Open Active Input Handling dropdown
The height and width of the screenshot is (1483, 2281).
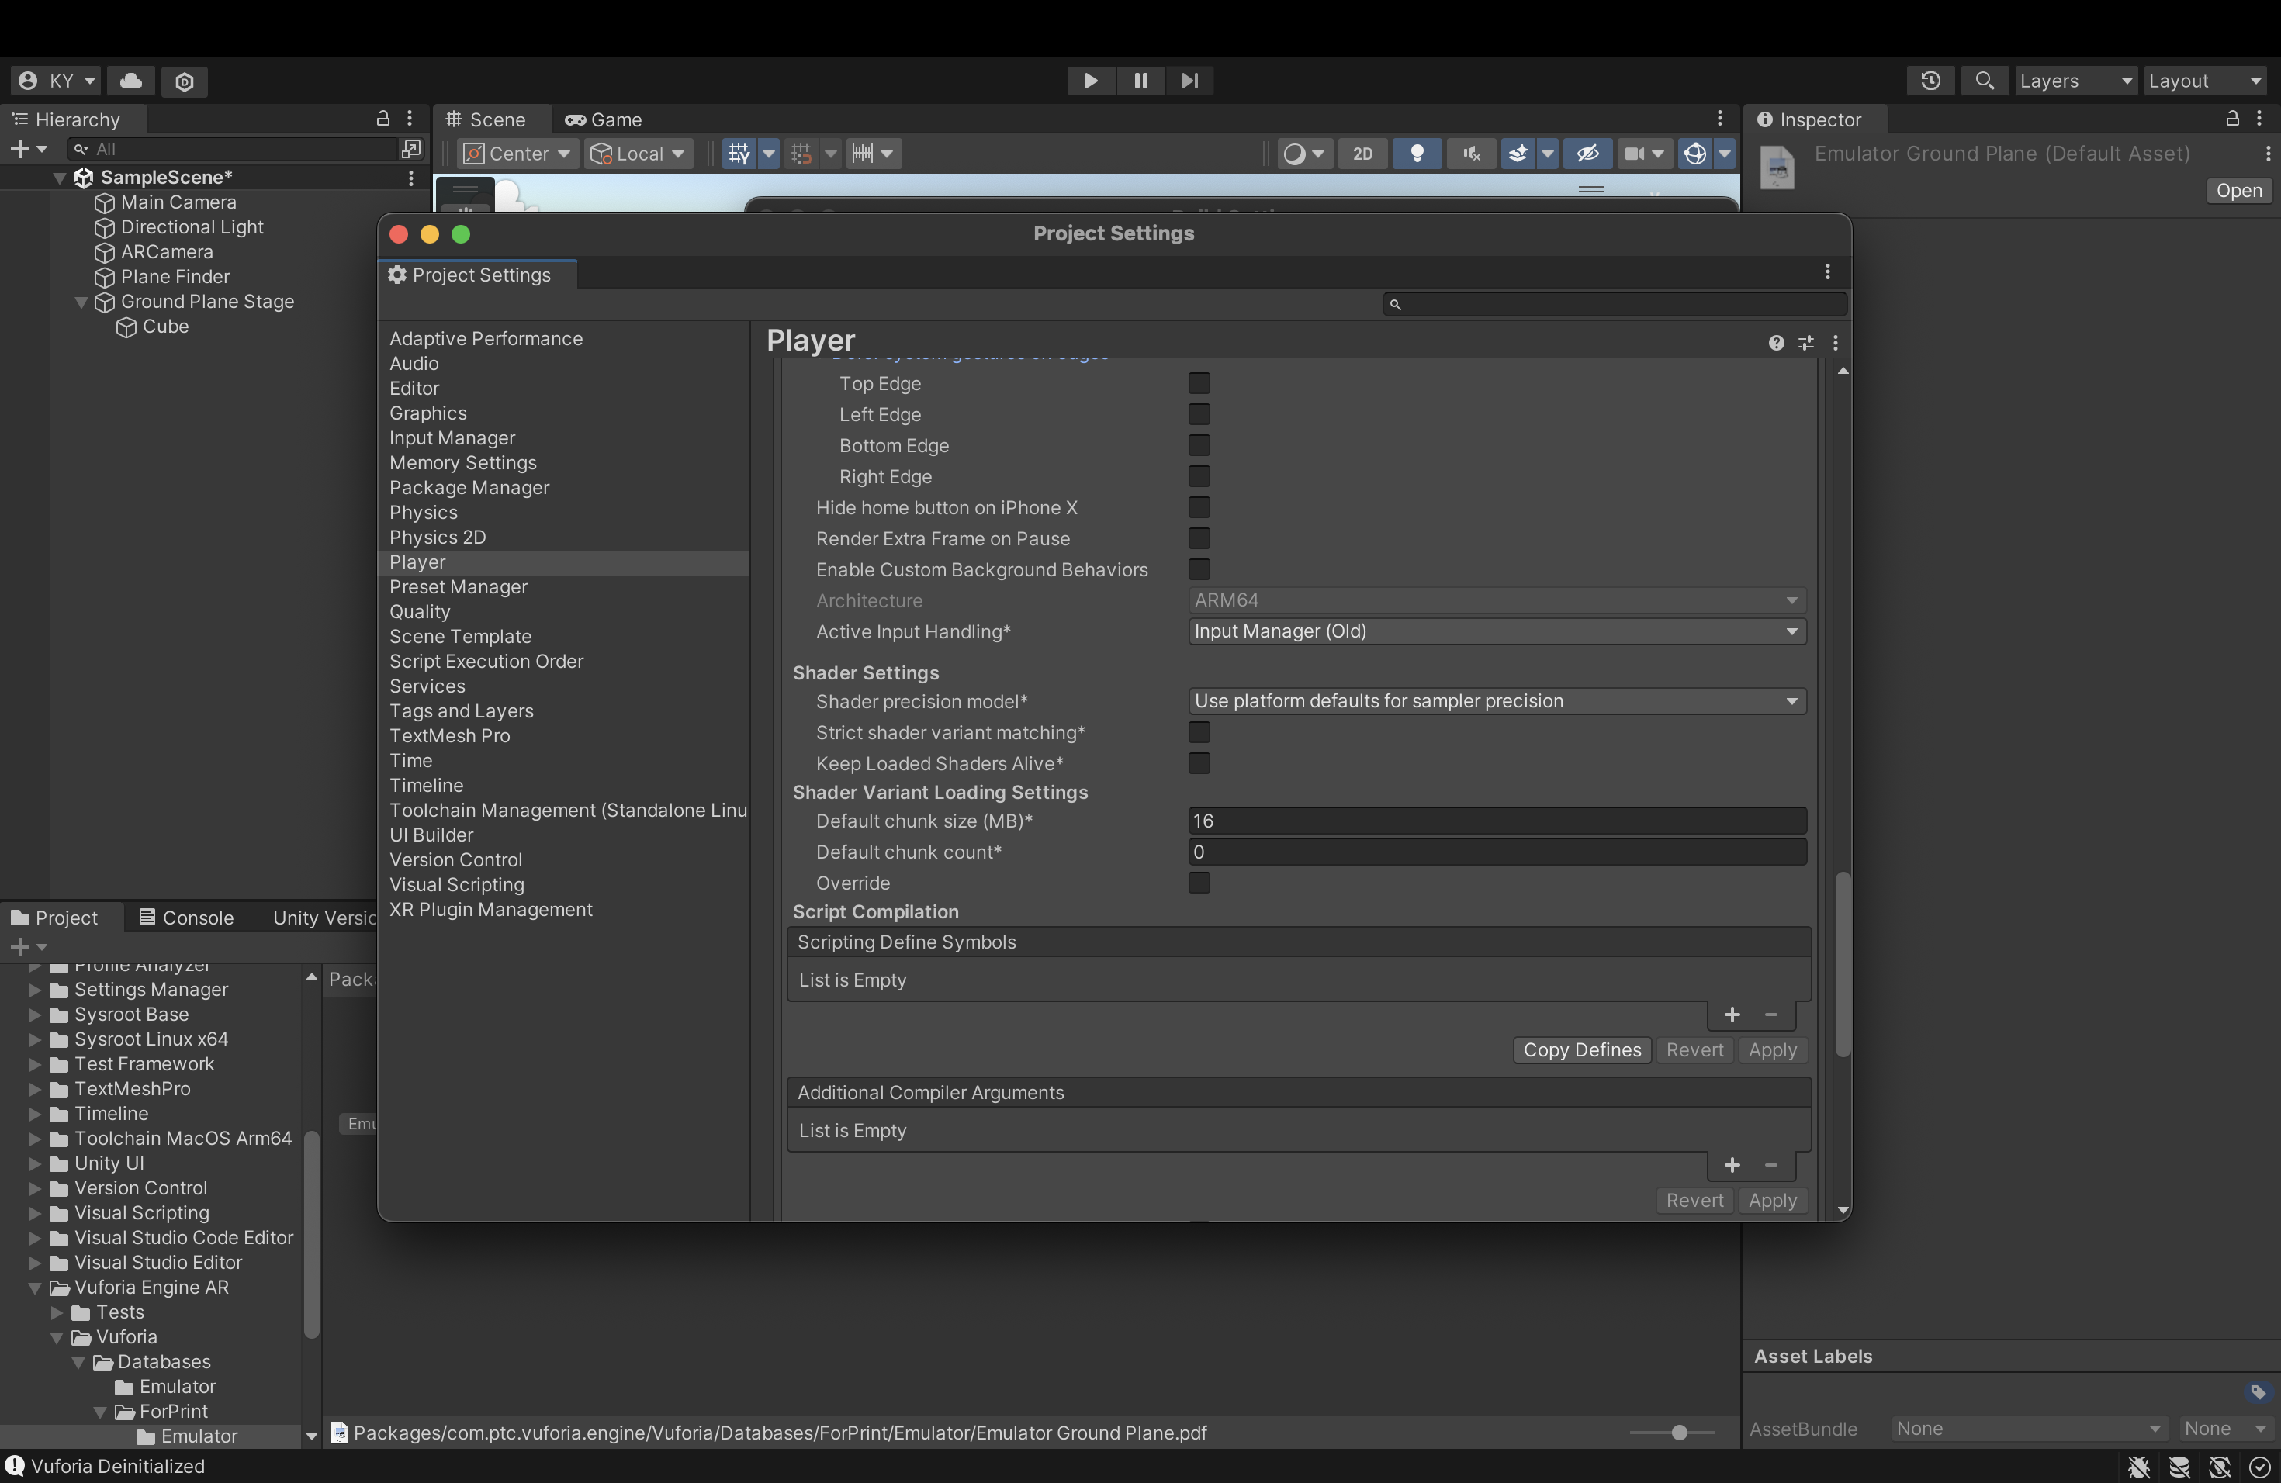pos(1496,631)
